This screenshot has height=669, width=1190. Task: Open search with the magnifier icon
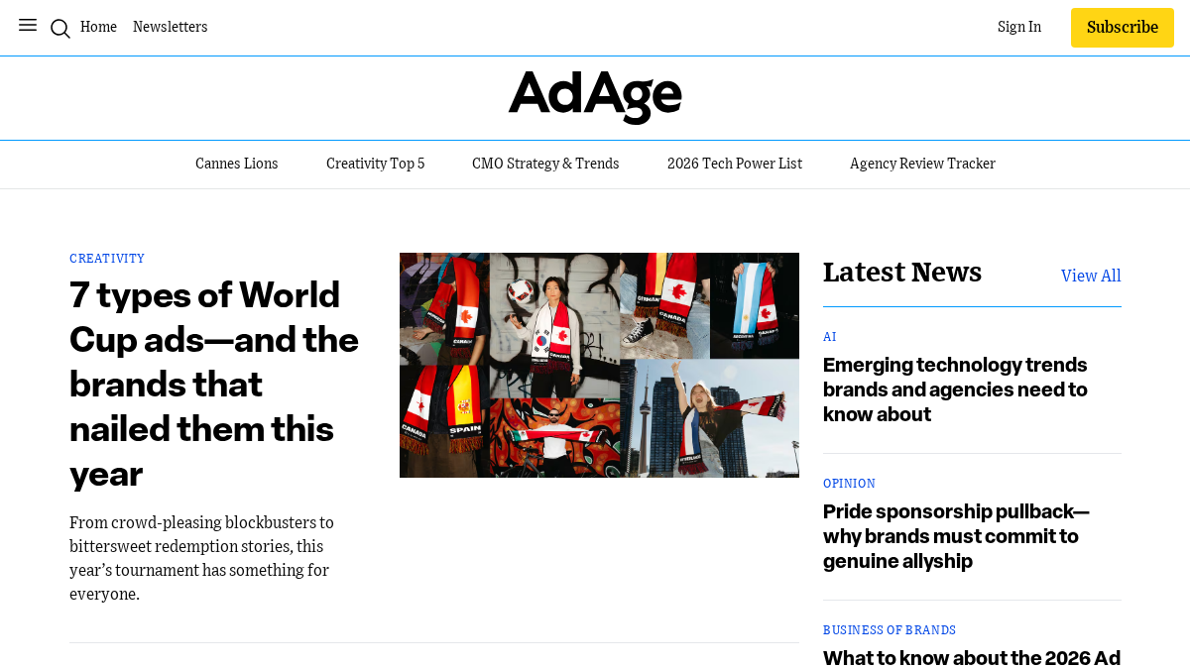[60, 29]
